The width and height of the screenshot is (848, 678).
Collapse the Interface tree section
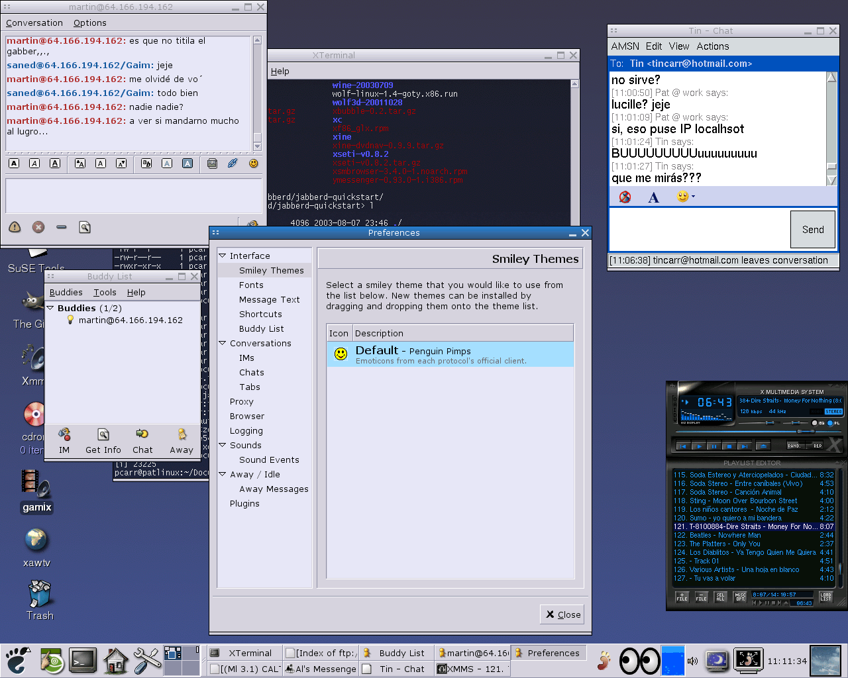(x=223, y=256)
